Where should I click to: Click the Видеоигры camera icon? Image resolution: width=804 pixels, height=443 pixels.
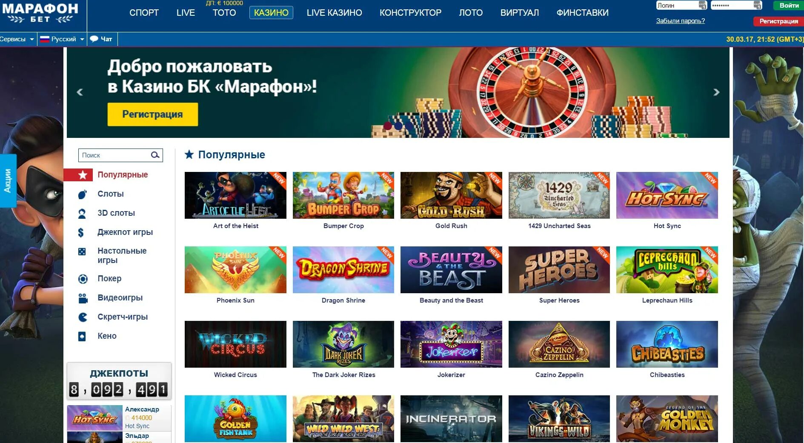click(83, 298)
